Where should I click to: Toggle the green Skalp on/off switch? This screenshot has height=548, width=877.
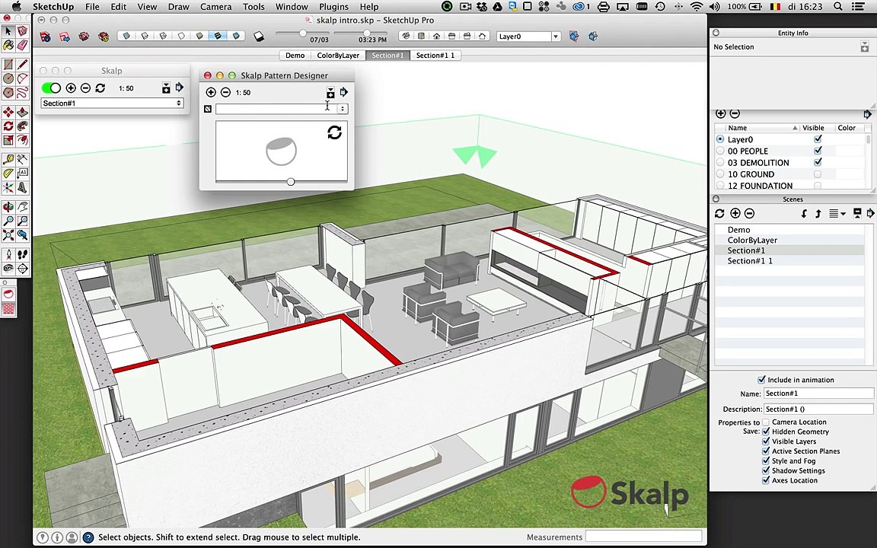click(x=52, y=88)
